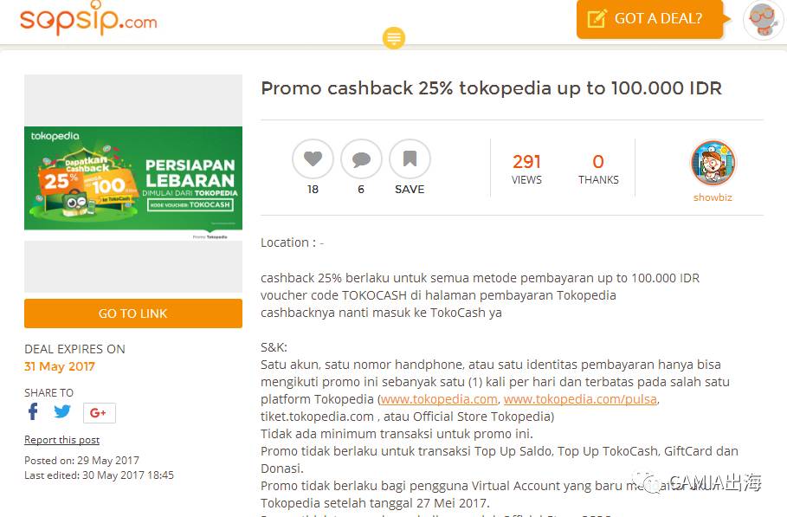Image resolution: width=787 pixels, height=517 pixels.
Task: Click the heart like icon
Action: click(313, 159)
